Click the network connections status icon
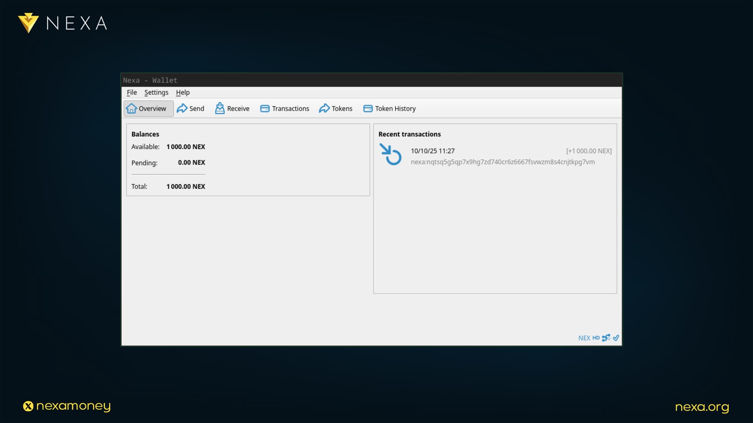Screen dimensions: 753x423 click(606, 338)
